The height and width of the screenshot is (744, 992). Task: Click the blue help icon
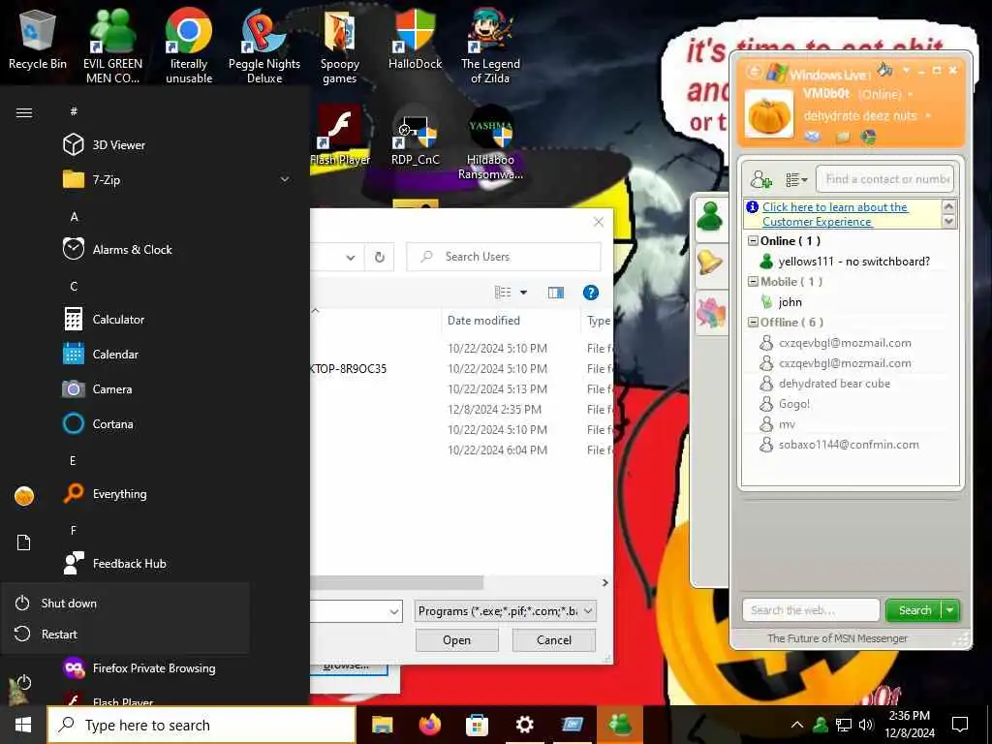590,293
